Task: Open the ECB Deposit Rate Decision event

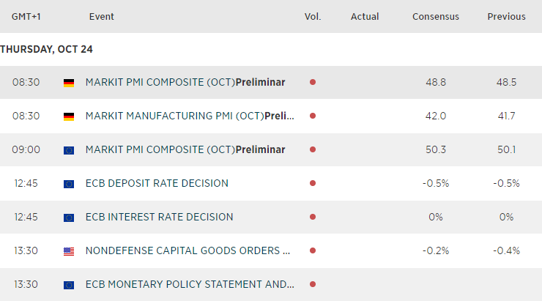Action: tap(157, 183)
